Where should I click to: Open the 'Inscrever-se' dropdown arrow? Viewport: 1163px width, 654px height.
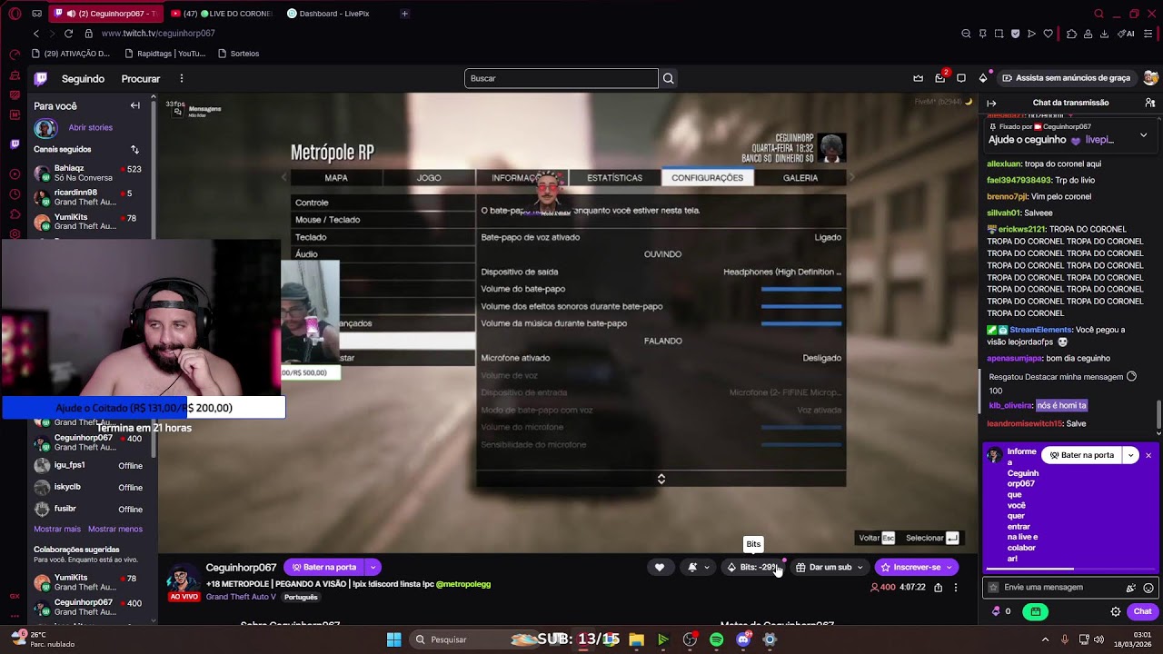click(949, 567)
